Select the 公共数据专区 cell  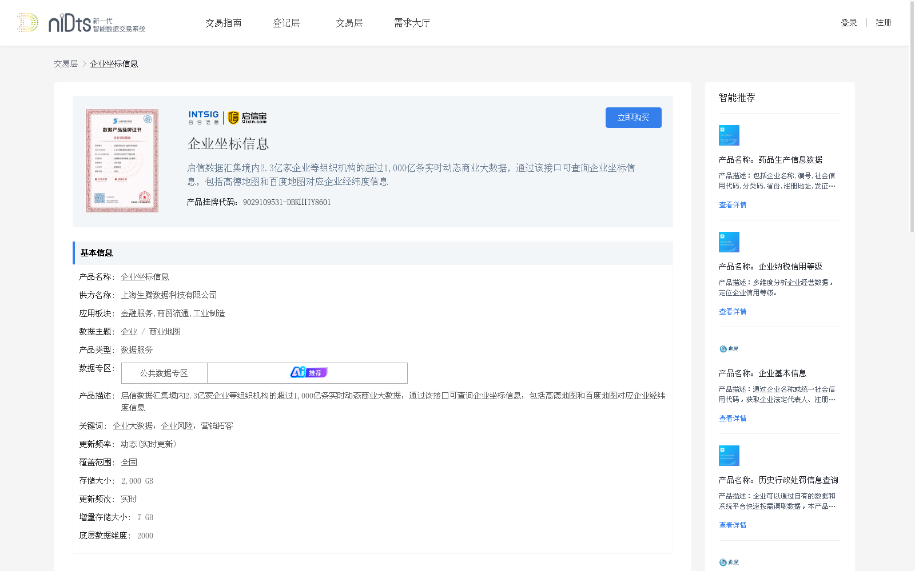[x=164, y=373]
